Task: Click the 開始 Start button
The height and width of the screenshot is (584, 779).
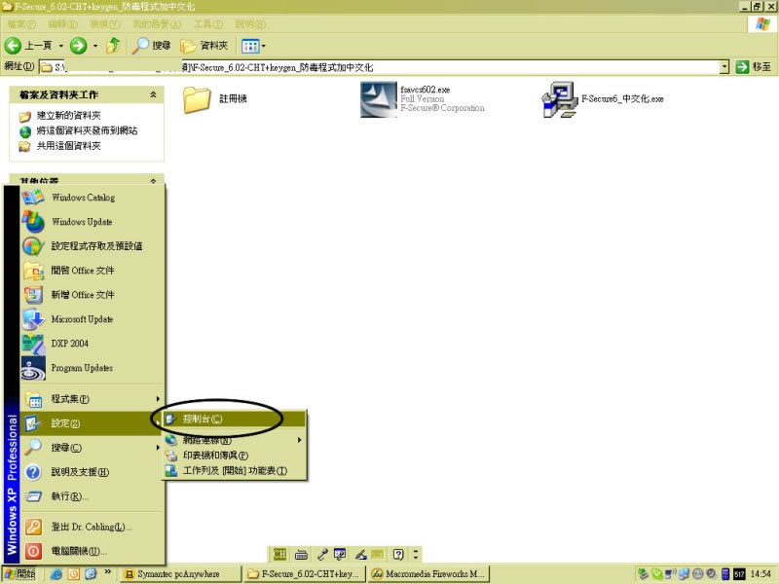Action: tap(19, 574)
